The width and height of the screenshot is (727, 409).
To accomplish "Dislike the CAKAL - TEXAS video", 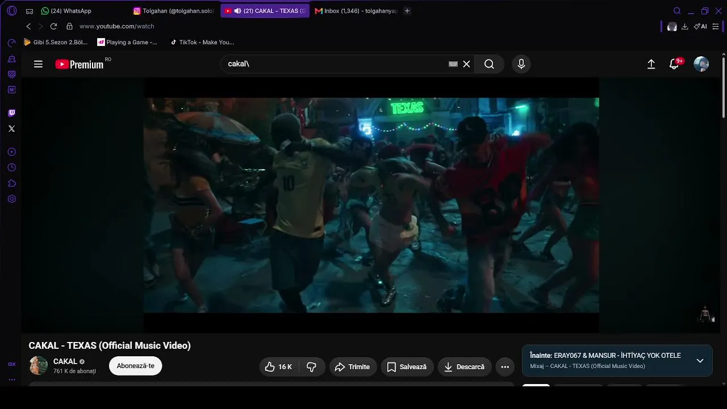I will [x=311, y=367].
